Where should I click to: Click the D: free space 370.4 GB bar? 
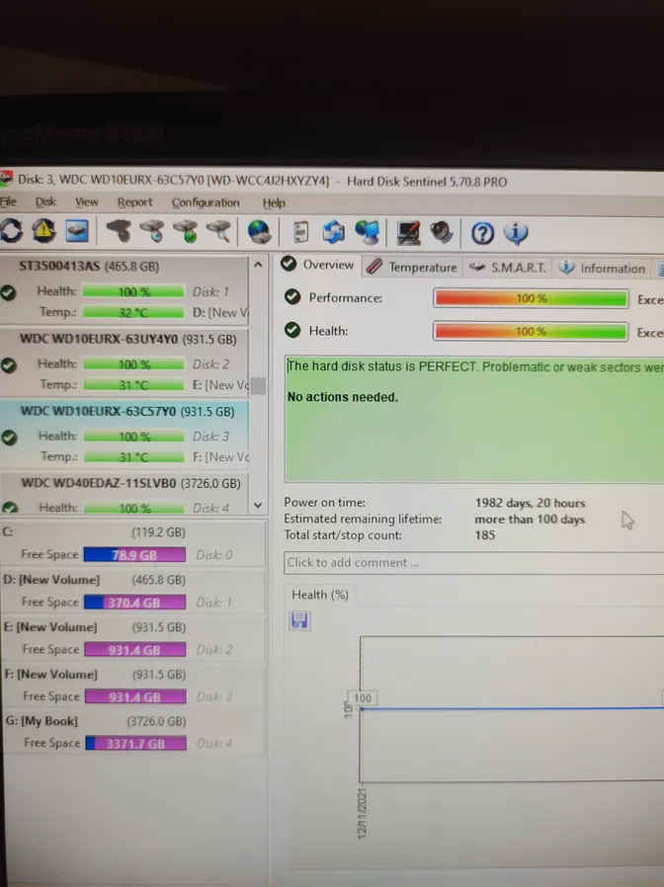tap(134, 603)
